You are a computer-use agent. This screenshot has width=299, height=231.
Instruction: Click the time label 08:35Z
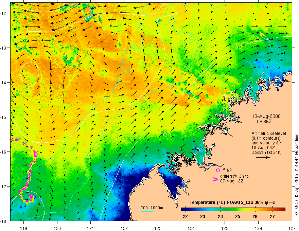point(264,121)
